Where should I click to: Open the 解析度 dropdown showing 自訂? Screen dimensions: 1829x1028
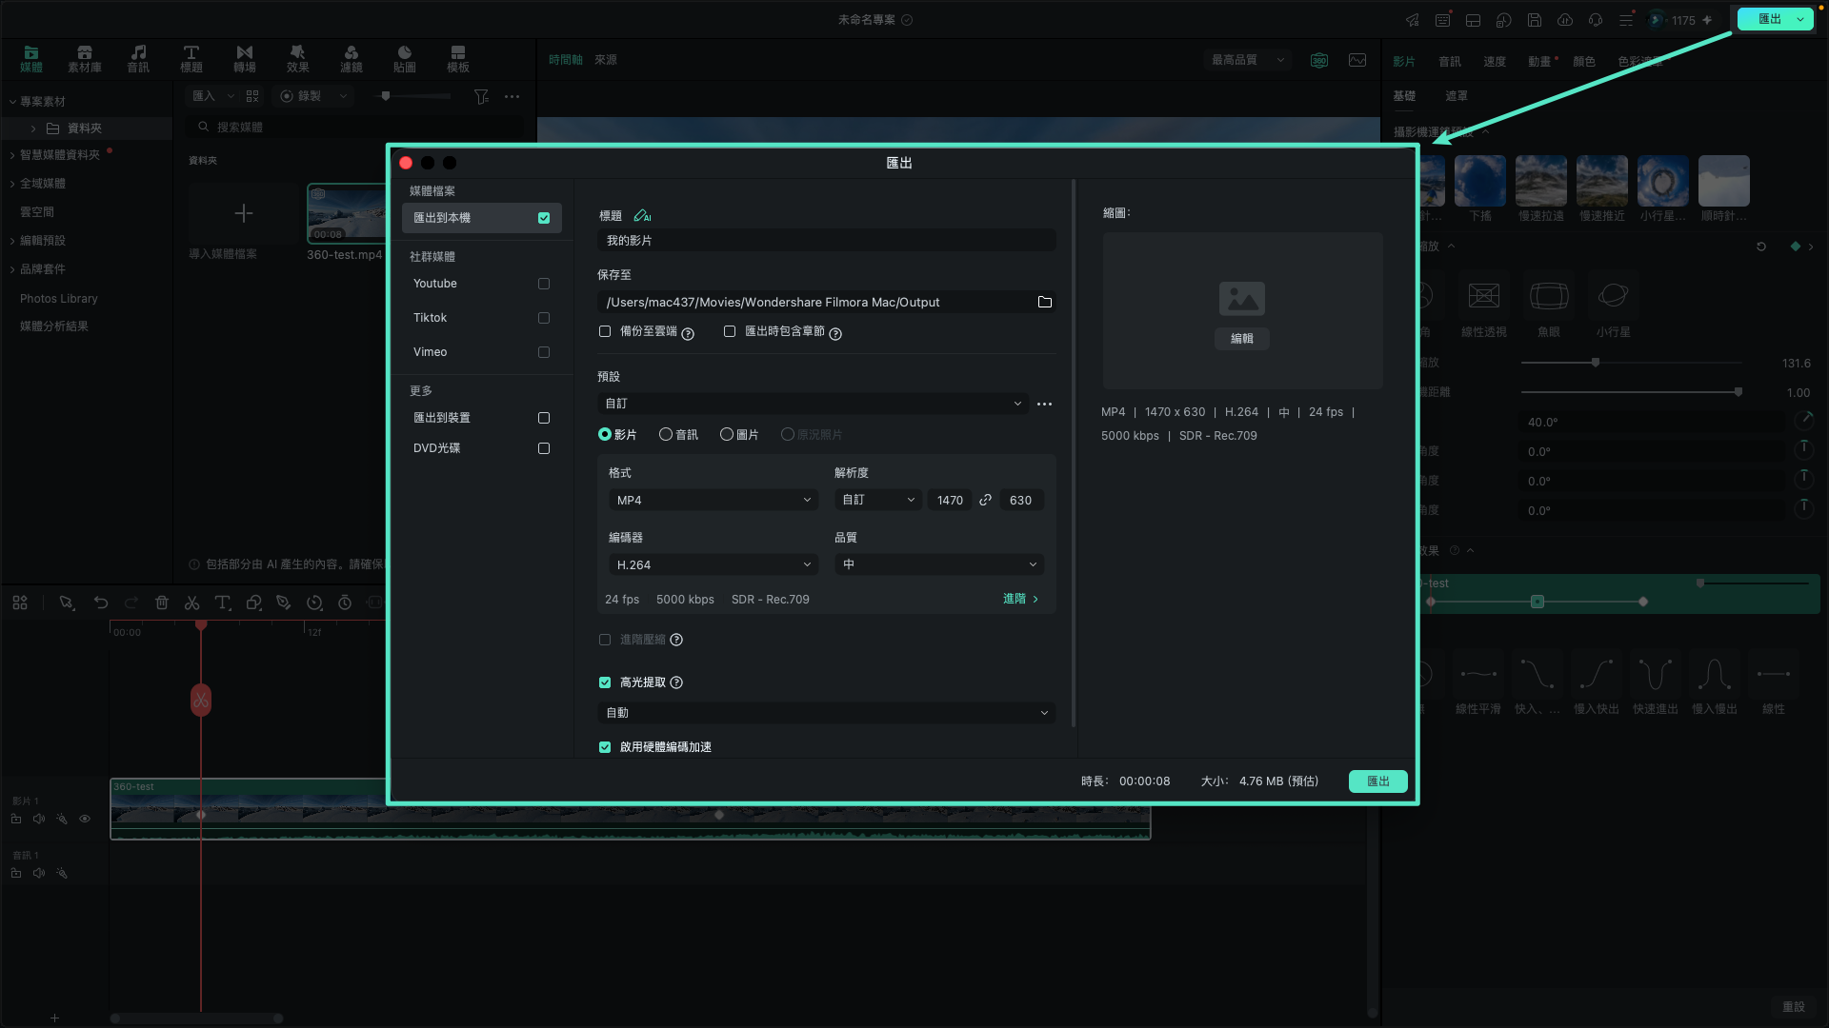tap(878, 500)
